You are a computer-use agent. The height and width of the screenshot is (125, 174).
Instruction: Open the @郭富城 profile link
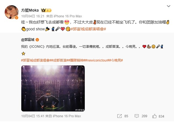[28, 40]
